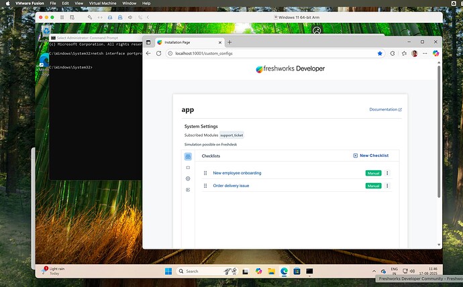Open the Copilot icon in Edge toolbar
This screenshot has width=463, height=287.
point(435,53)
